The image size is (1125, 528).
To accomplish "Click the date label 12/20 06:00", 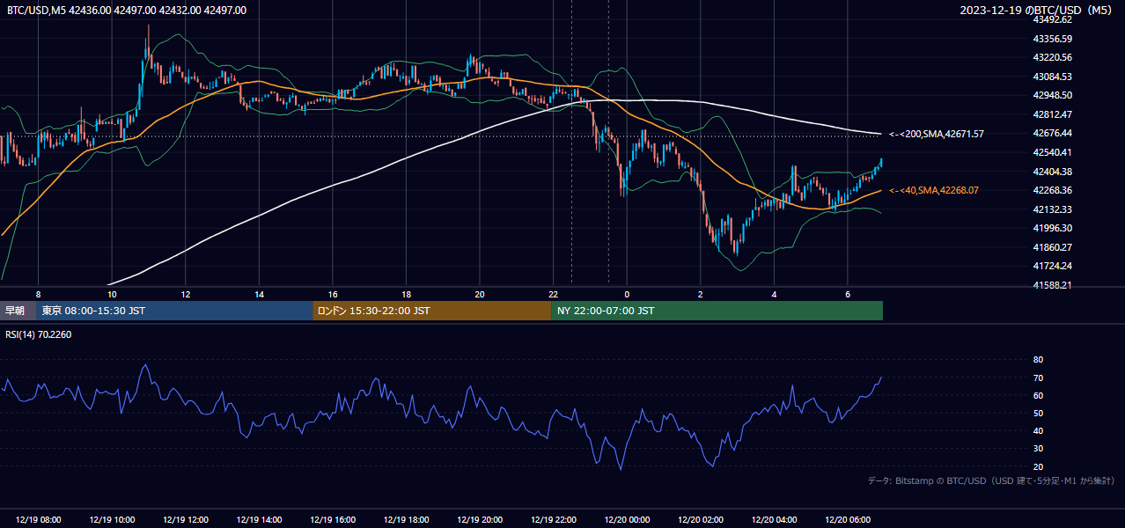I will coord(847,520).
